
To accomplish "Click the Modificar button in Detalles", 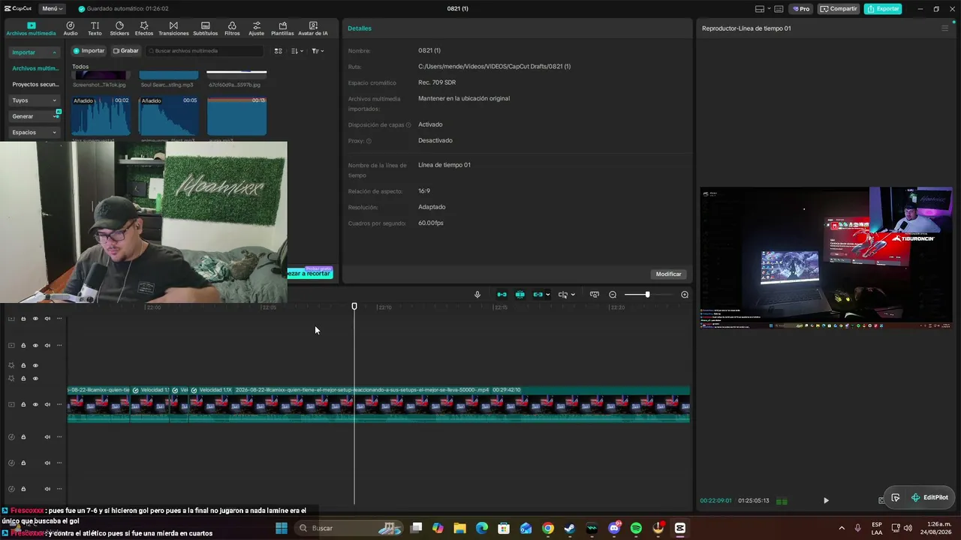I will coord(668,274).
